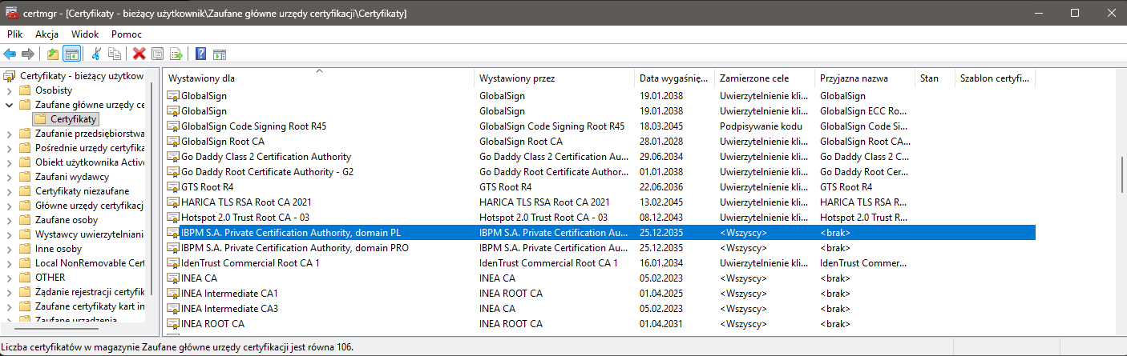Screen dimensions: 1127x356
Task: Click the expiry date 28.01.2028 cell
Action: [x=661, y=142]
